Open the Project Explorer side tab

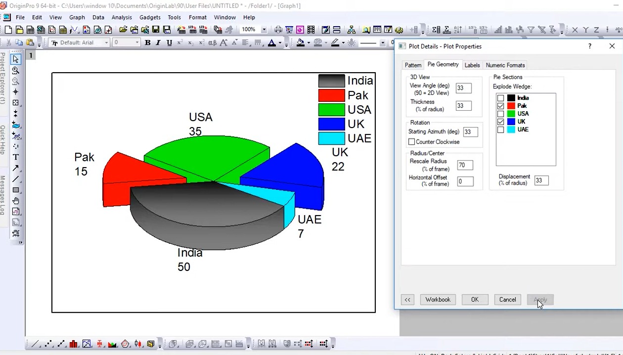pyautogui.click(x=3, y=78)
